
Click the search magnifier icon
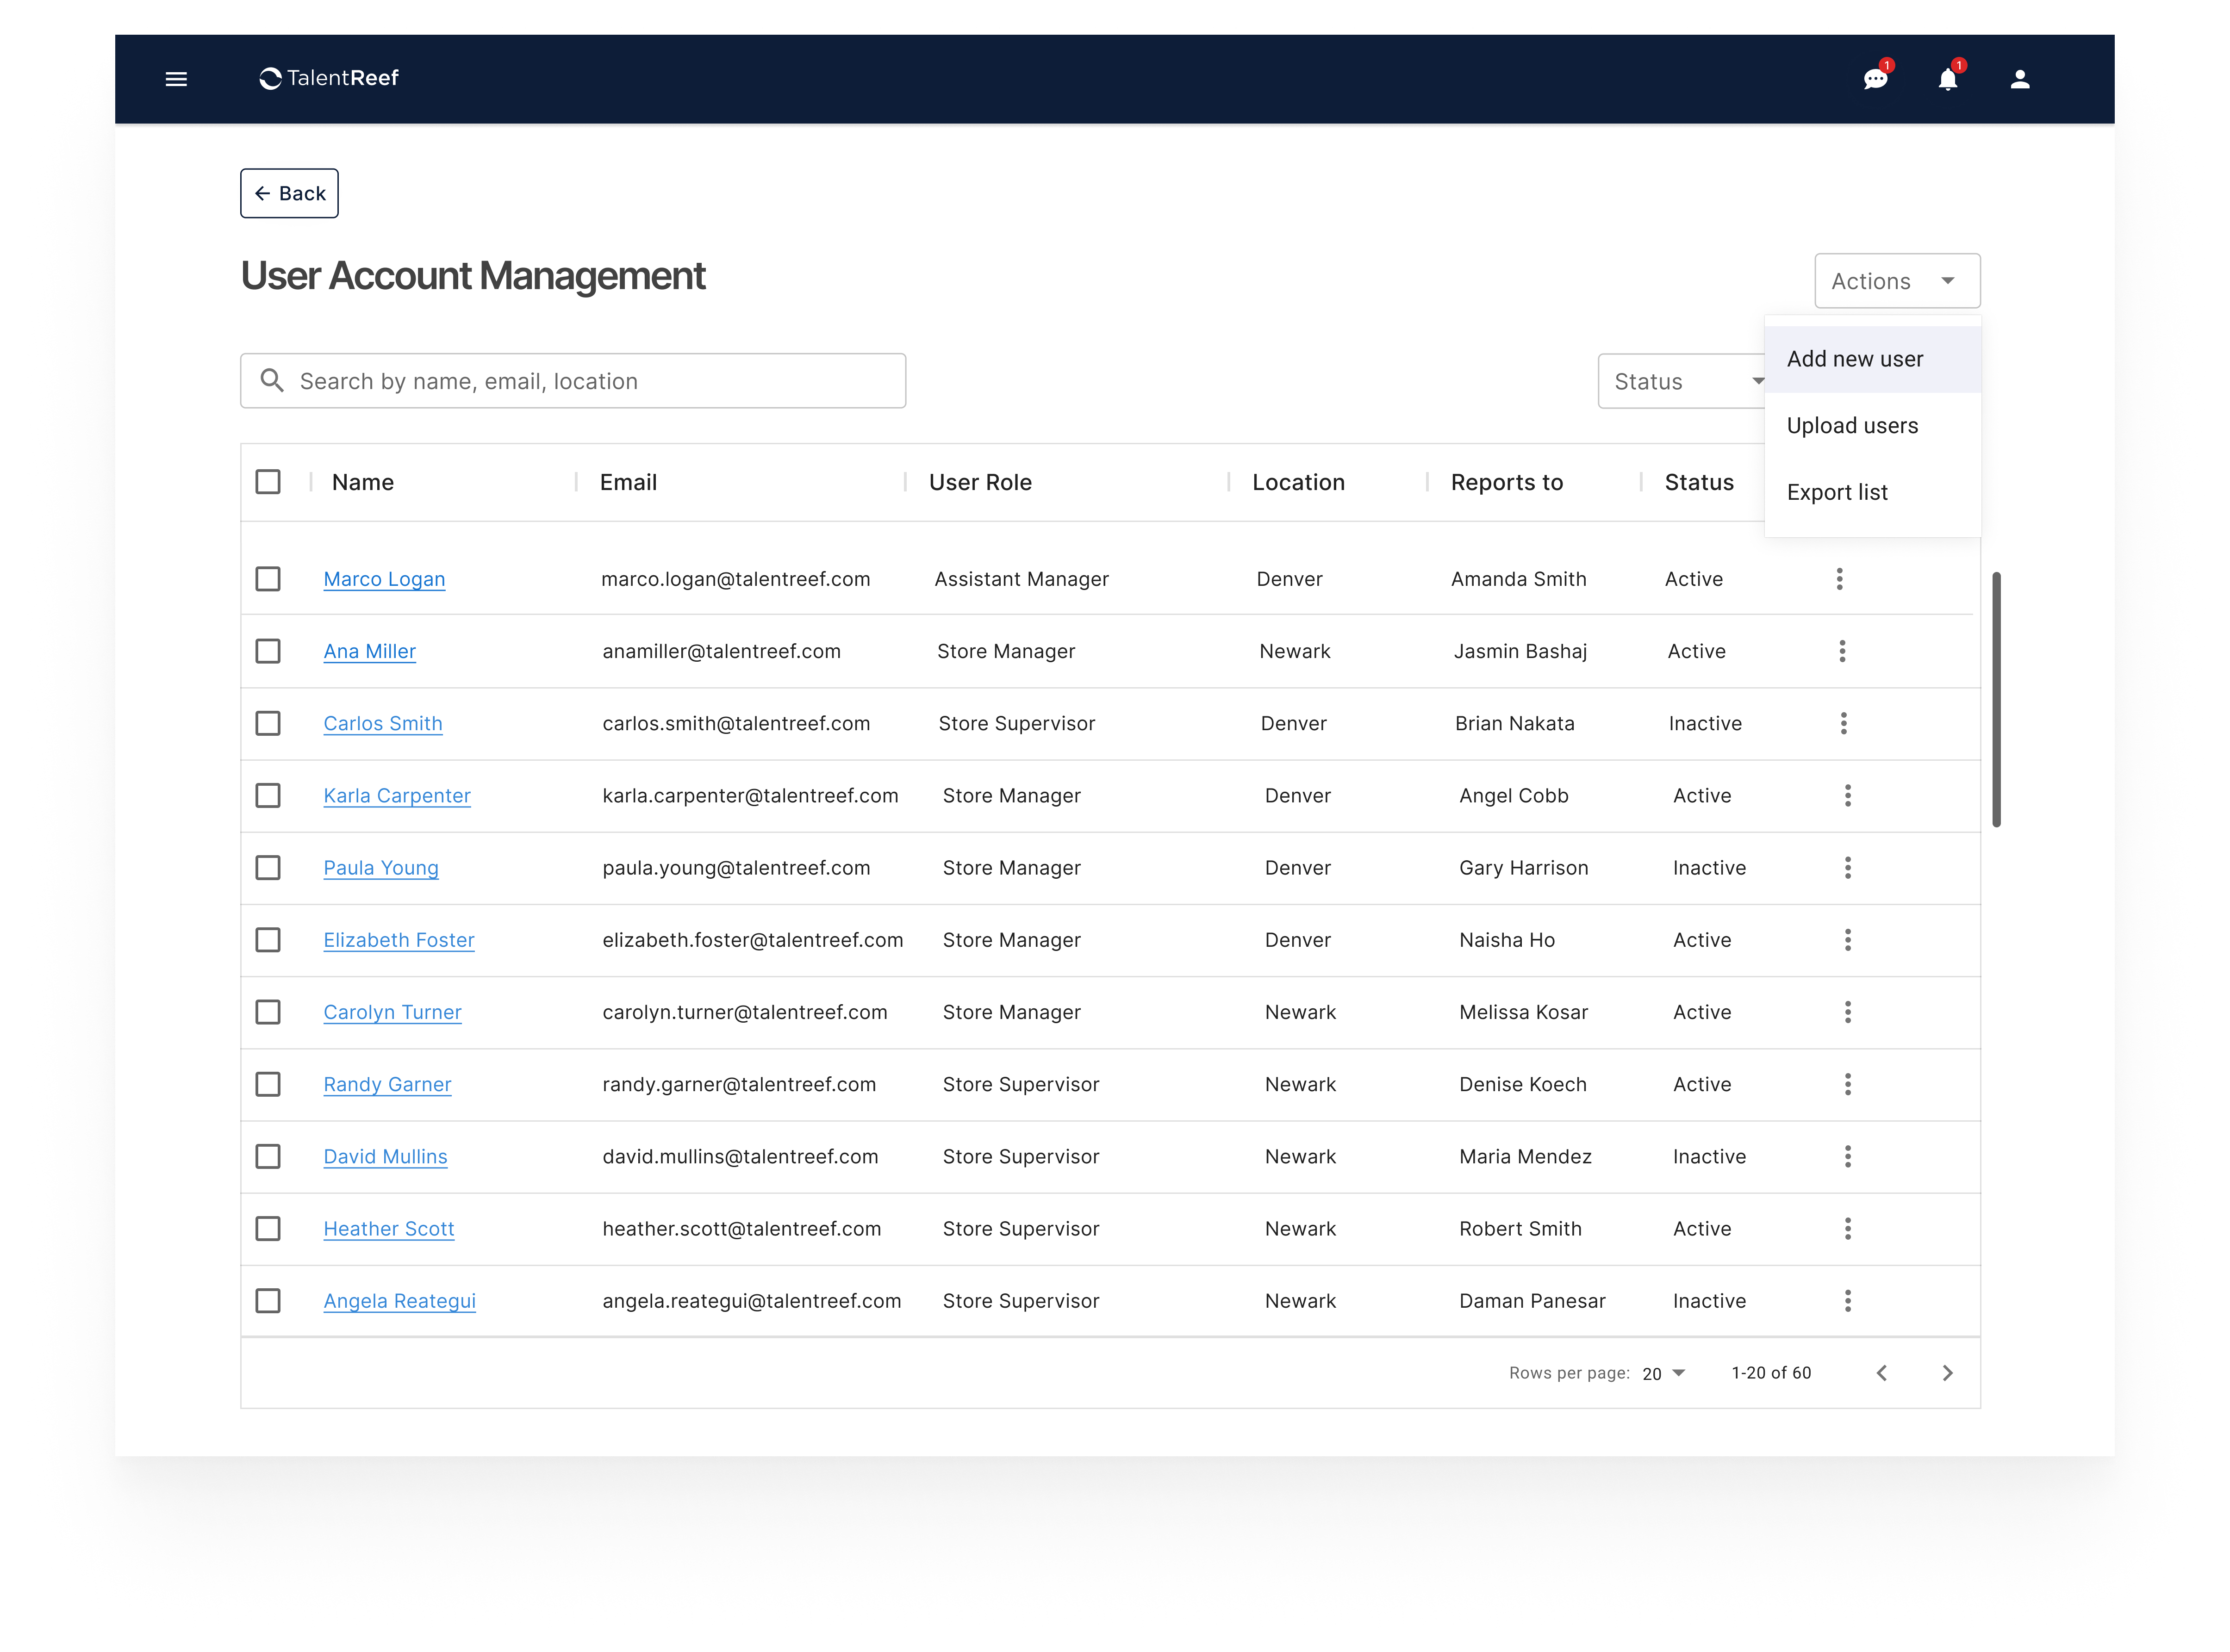coord(272,381)
